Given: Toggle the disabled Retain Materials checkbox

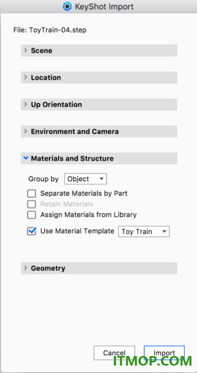Looking at the screenshot, I should (31, 204).
